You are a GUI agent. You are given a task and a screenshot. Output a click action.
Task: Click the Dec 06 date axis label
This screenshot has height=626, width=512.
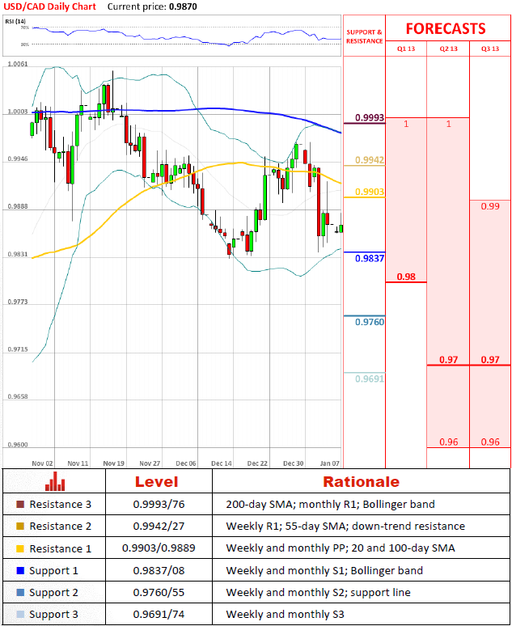[186, 463]
